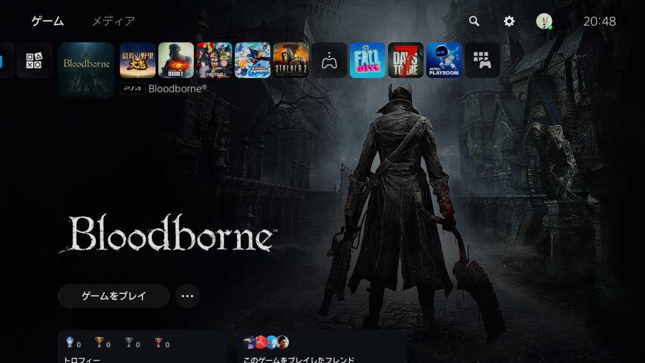Click the ゲームをプレイ button
The width and height of the screenshot is (645, 363).
pyautogui.click(x=114, y=296)
